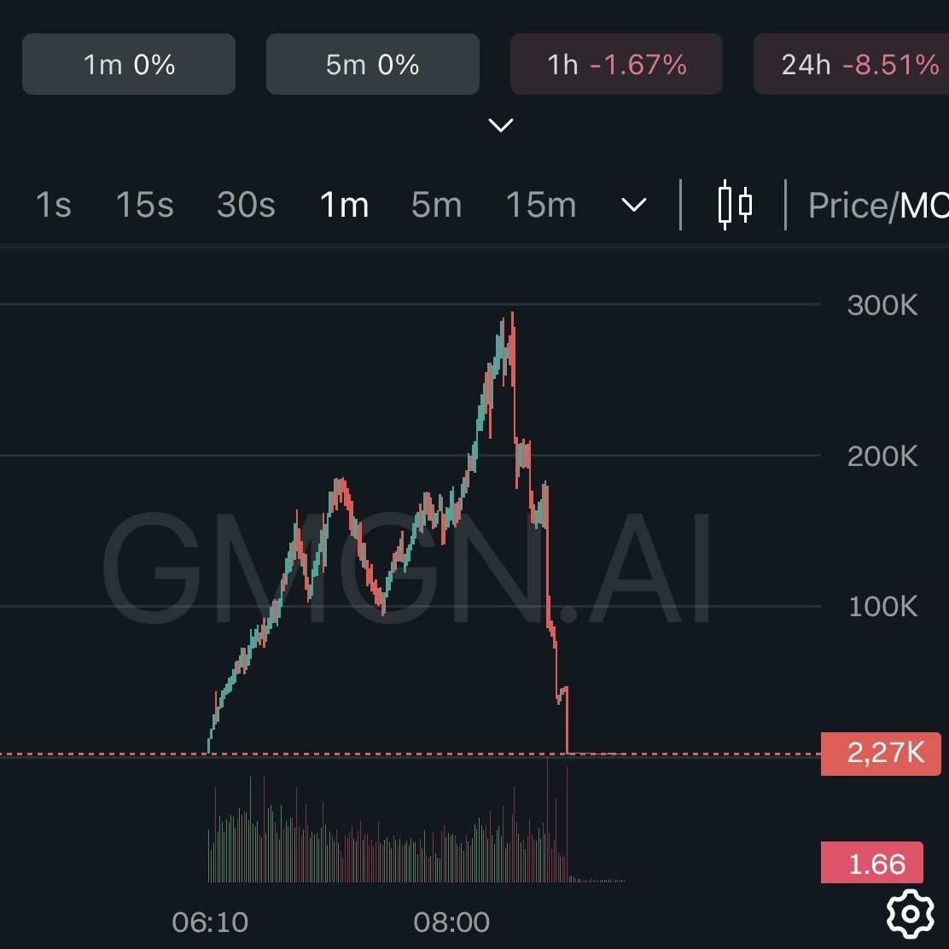949x949 pixels.
Task: Click the 2,27K current price label
Action: (880, 754)
